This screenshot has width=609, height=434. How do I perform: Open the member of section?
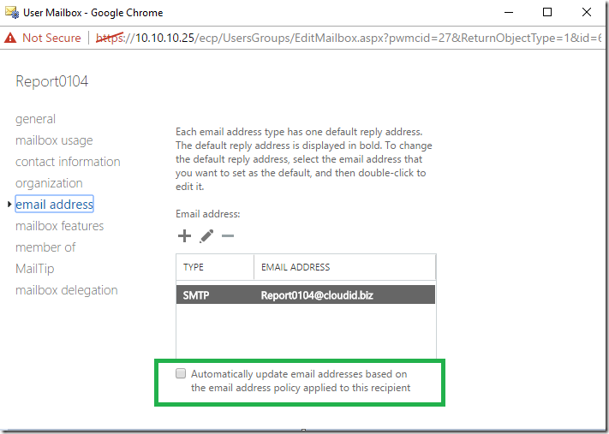click(x=45, y=247)
